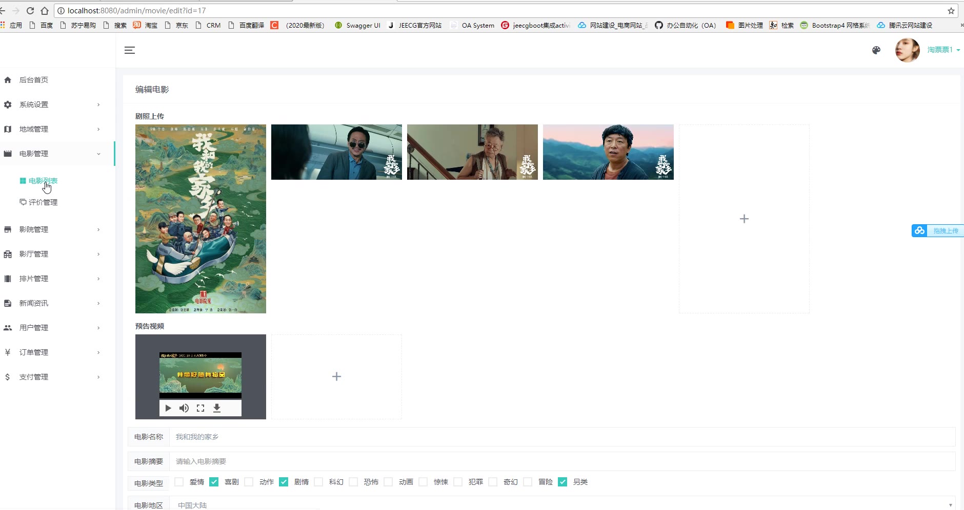Go to 后台首页 in the sidebar

(34, 80)
